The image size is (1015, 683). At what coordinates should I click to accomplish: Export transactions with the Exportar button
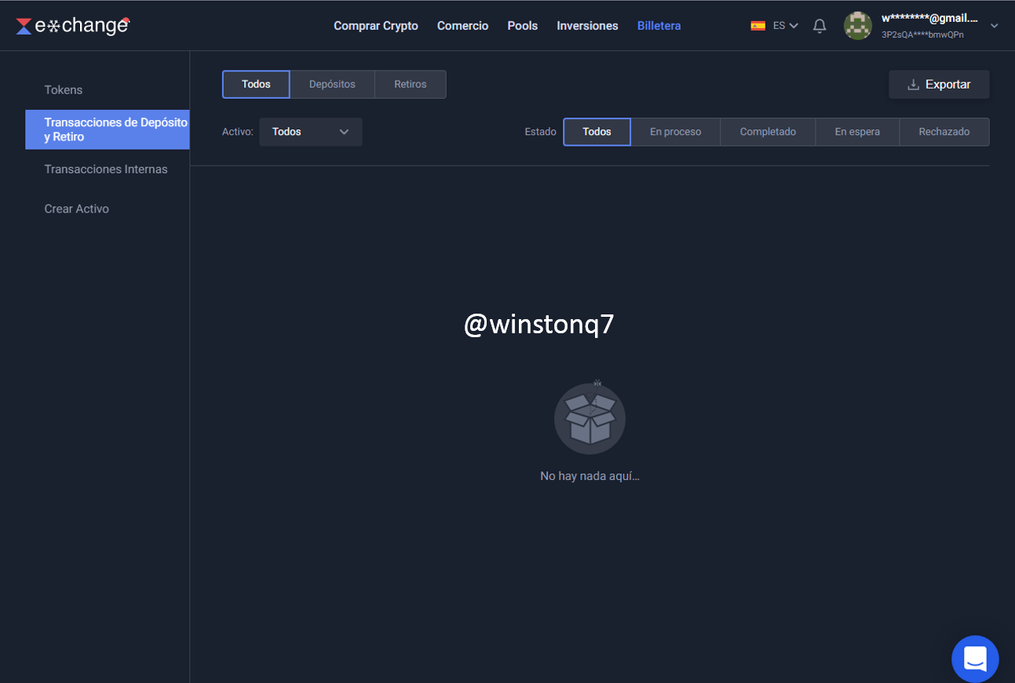click(939, 85)
